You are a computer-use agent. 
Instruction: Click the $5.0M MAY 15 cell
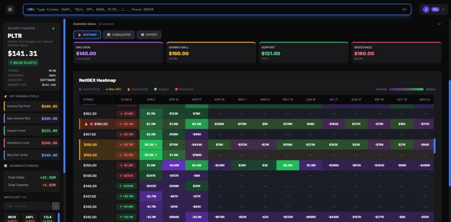tap(288, 165)
